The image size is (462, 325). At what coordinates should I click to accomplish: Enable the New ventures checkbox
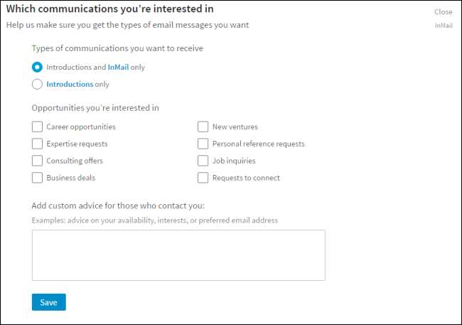[x=203, y=127]
